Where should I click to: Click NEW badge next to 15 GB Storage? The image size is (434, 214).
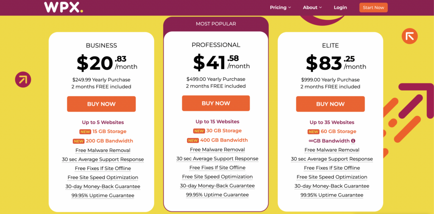click(x=86, y=132)
